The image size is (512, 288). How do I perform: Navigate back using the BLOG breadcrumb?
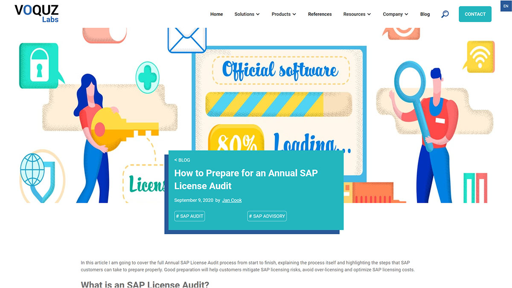182,160
